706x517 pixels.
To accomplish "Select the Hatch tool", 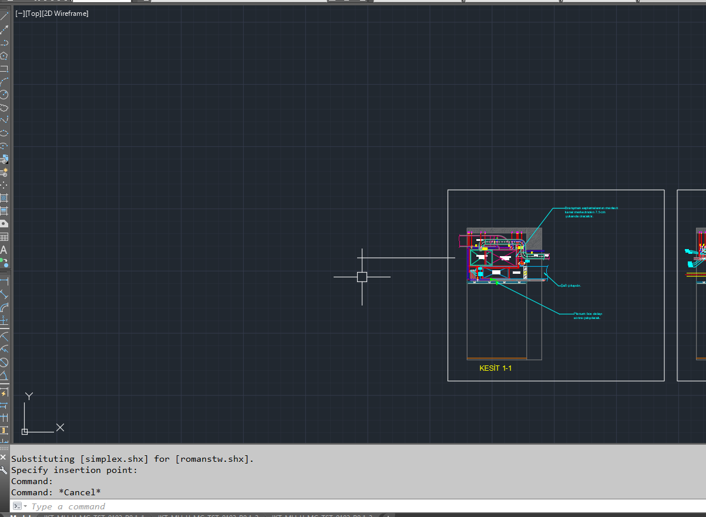I will point(4,198).
